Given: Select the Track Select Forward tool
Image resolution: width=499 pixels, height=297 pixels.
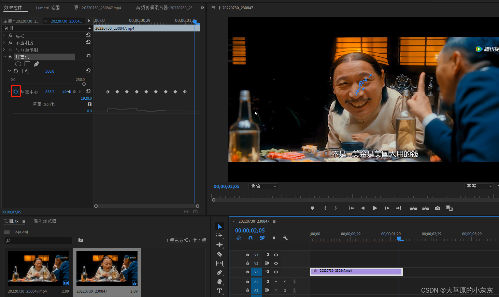Looking at the screenshot, I should tap(219, 236).
